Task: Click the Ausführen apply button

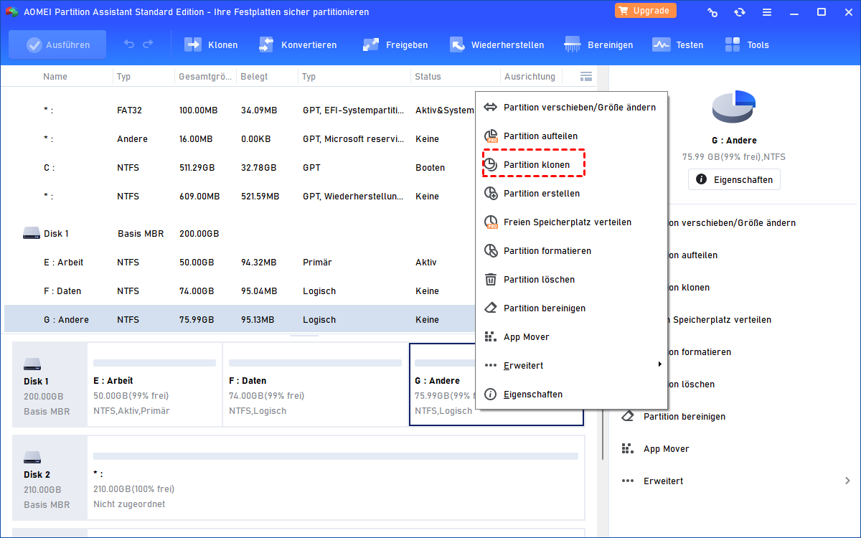Action: 57,44
